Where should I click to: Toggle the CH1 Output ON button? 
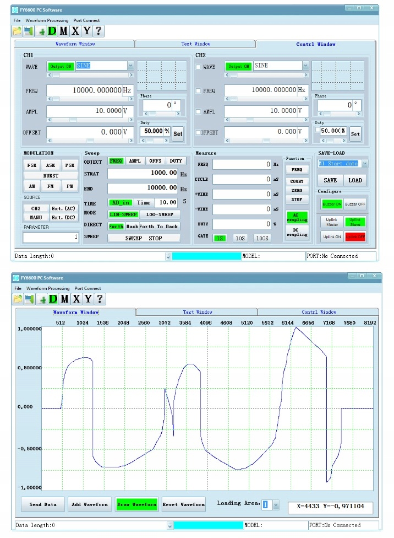(60, 66)
